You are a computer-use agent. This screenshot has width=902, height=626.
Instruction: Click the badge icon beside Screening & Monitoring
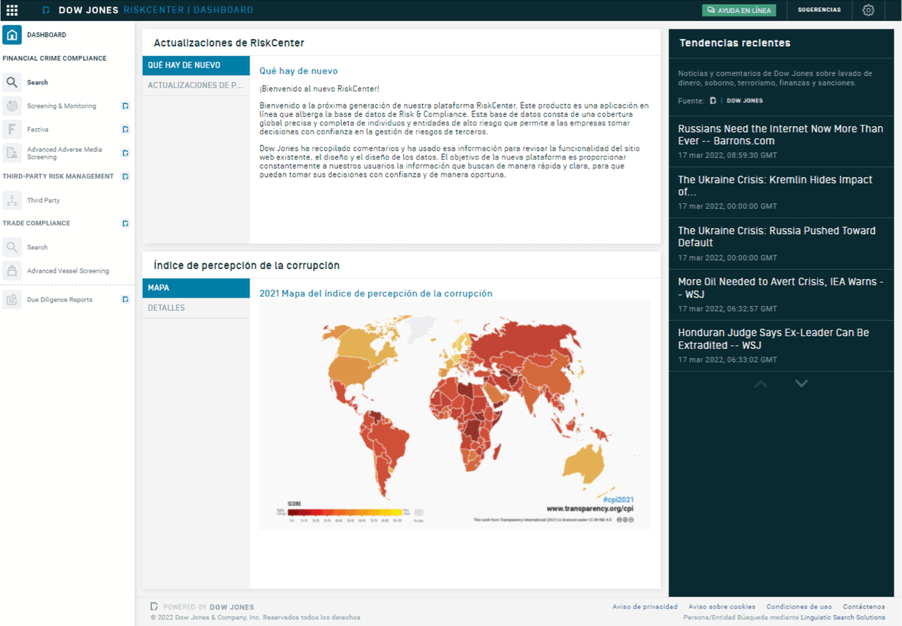click(x=125, y=106)
